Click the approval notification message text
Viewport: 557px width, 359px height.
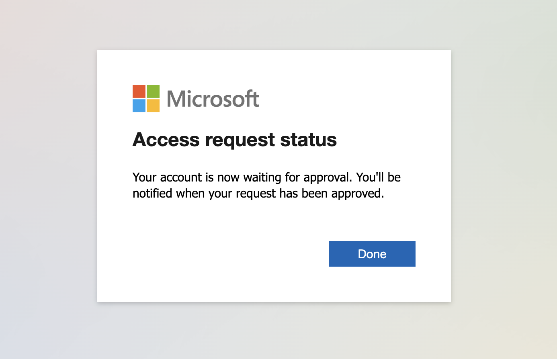tap(266, 185)
